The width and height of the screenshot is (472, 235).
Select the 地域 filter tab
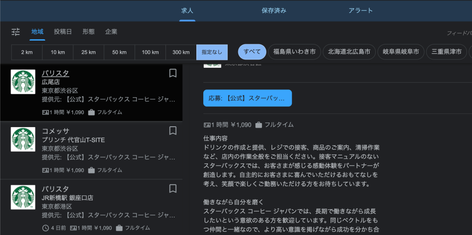point(37,32)
